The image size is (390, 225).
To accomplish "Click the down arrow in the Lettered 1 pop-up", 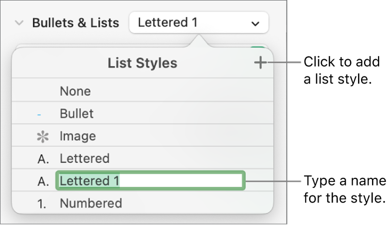I will tap(255, 23).
